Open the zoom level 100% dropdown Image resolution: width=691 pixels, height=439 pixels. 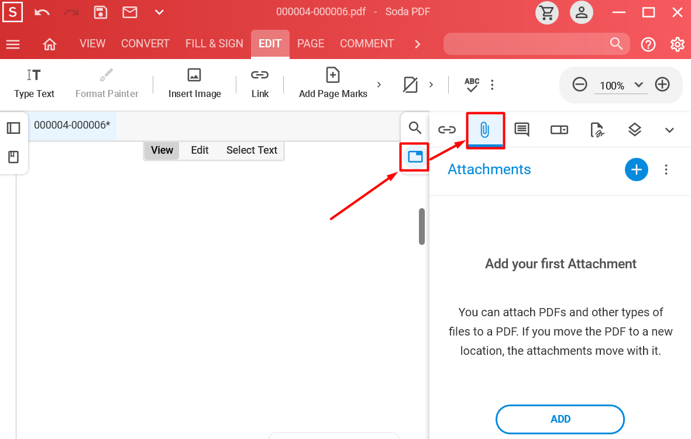[621, 85]
